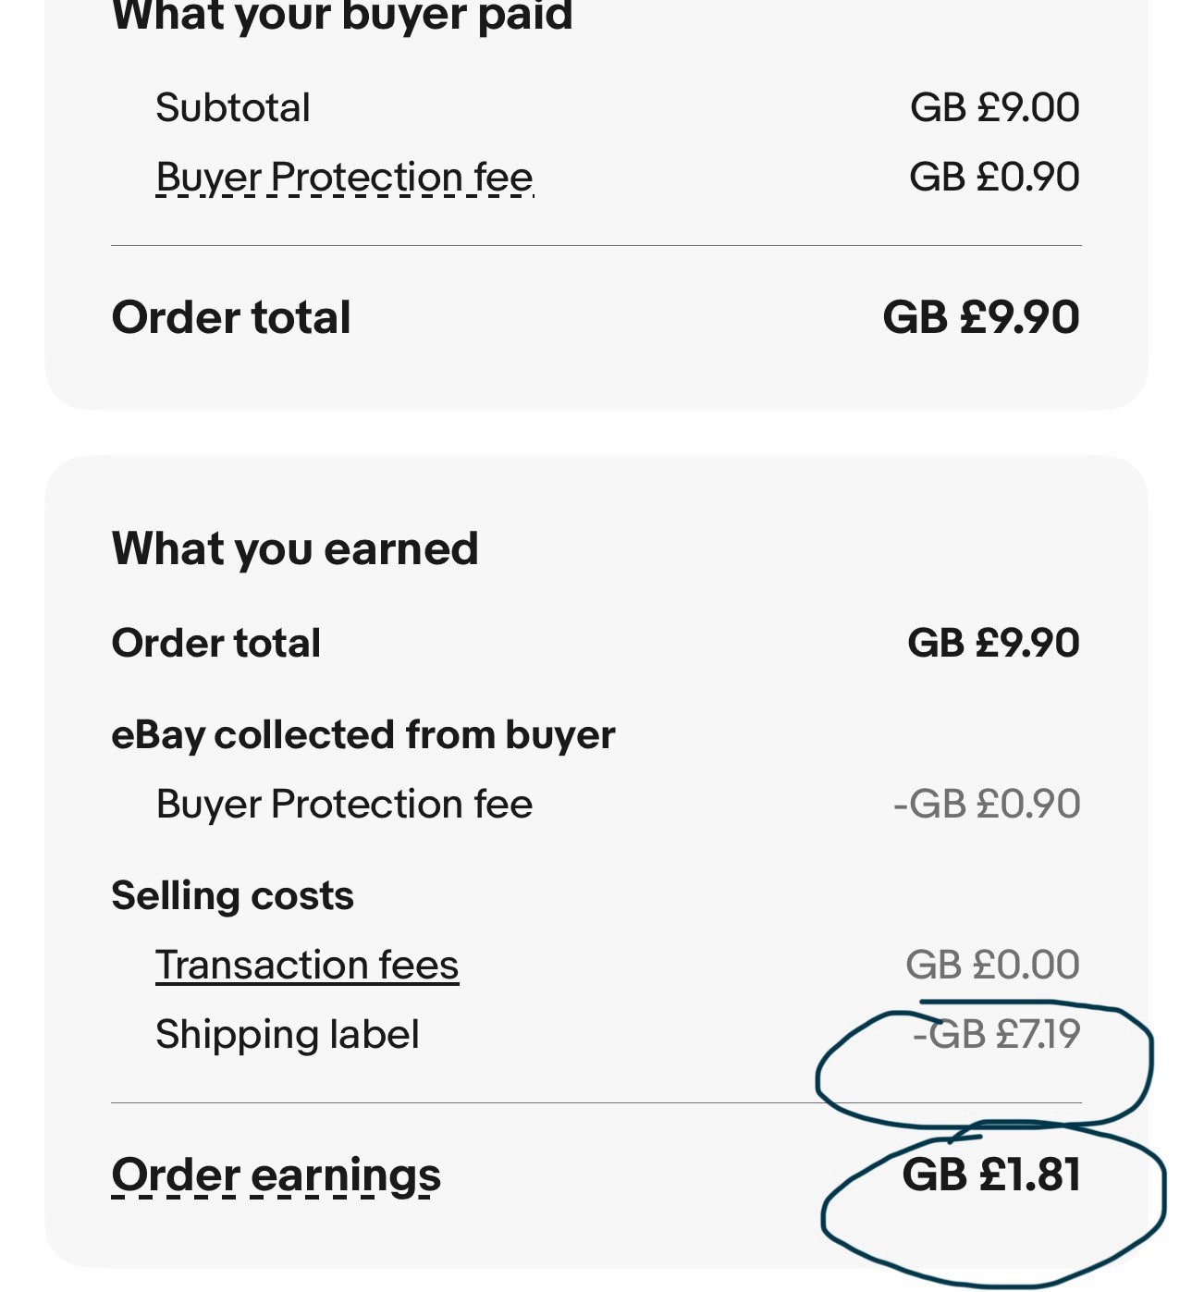Tap the -GB £0.90 Buyer Protection deduction

coord(987,804)
